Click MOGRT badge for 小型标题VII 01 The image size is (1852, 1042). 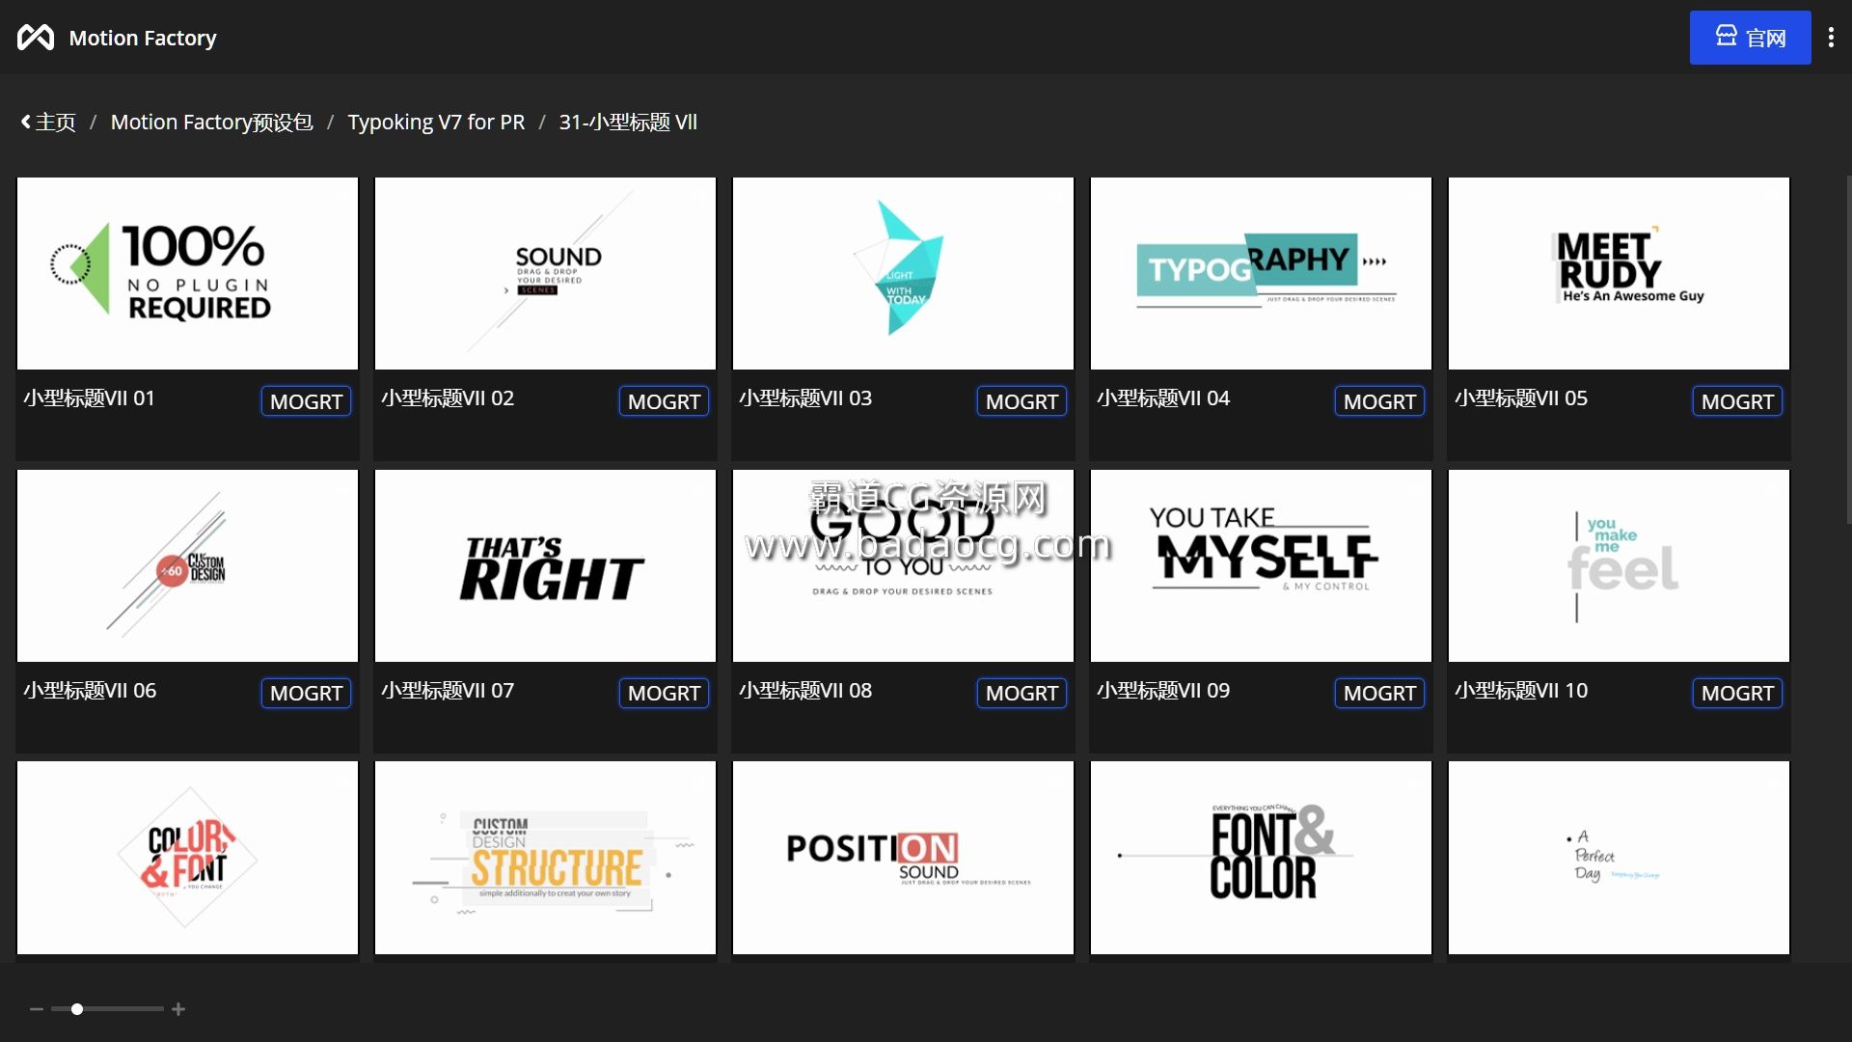[306, 401]
